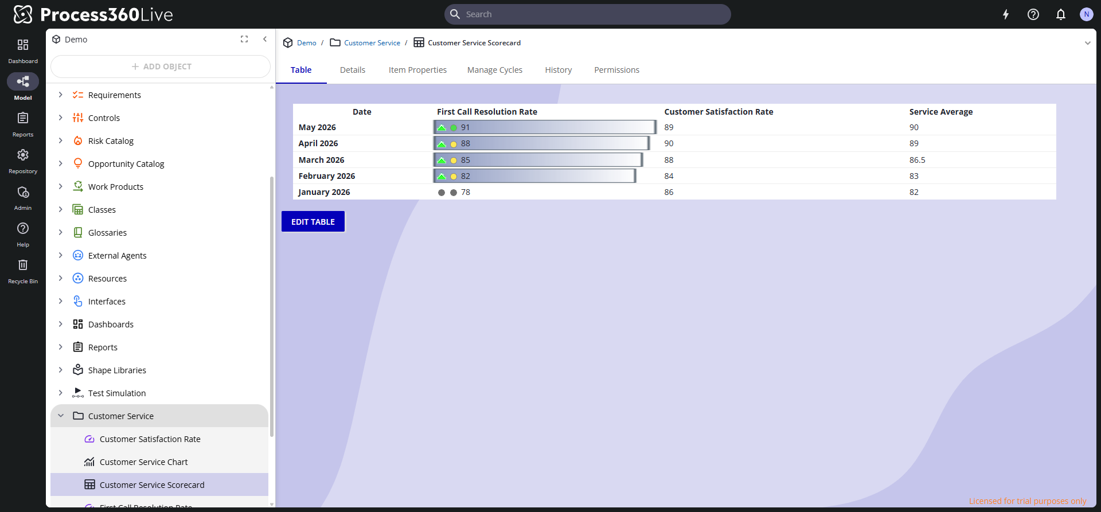Open the Manage Cycles tab
The width and height of the screenshot is (1101, 512).
pyautogui.click(x=495, y=70)
